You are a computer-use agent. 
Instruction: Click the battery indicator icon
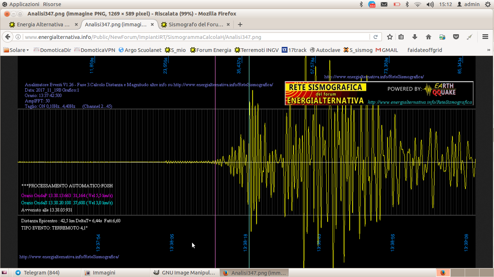396,4
